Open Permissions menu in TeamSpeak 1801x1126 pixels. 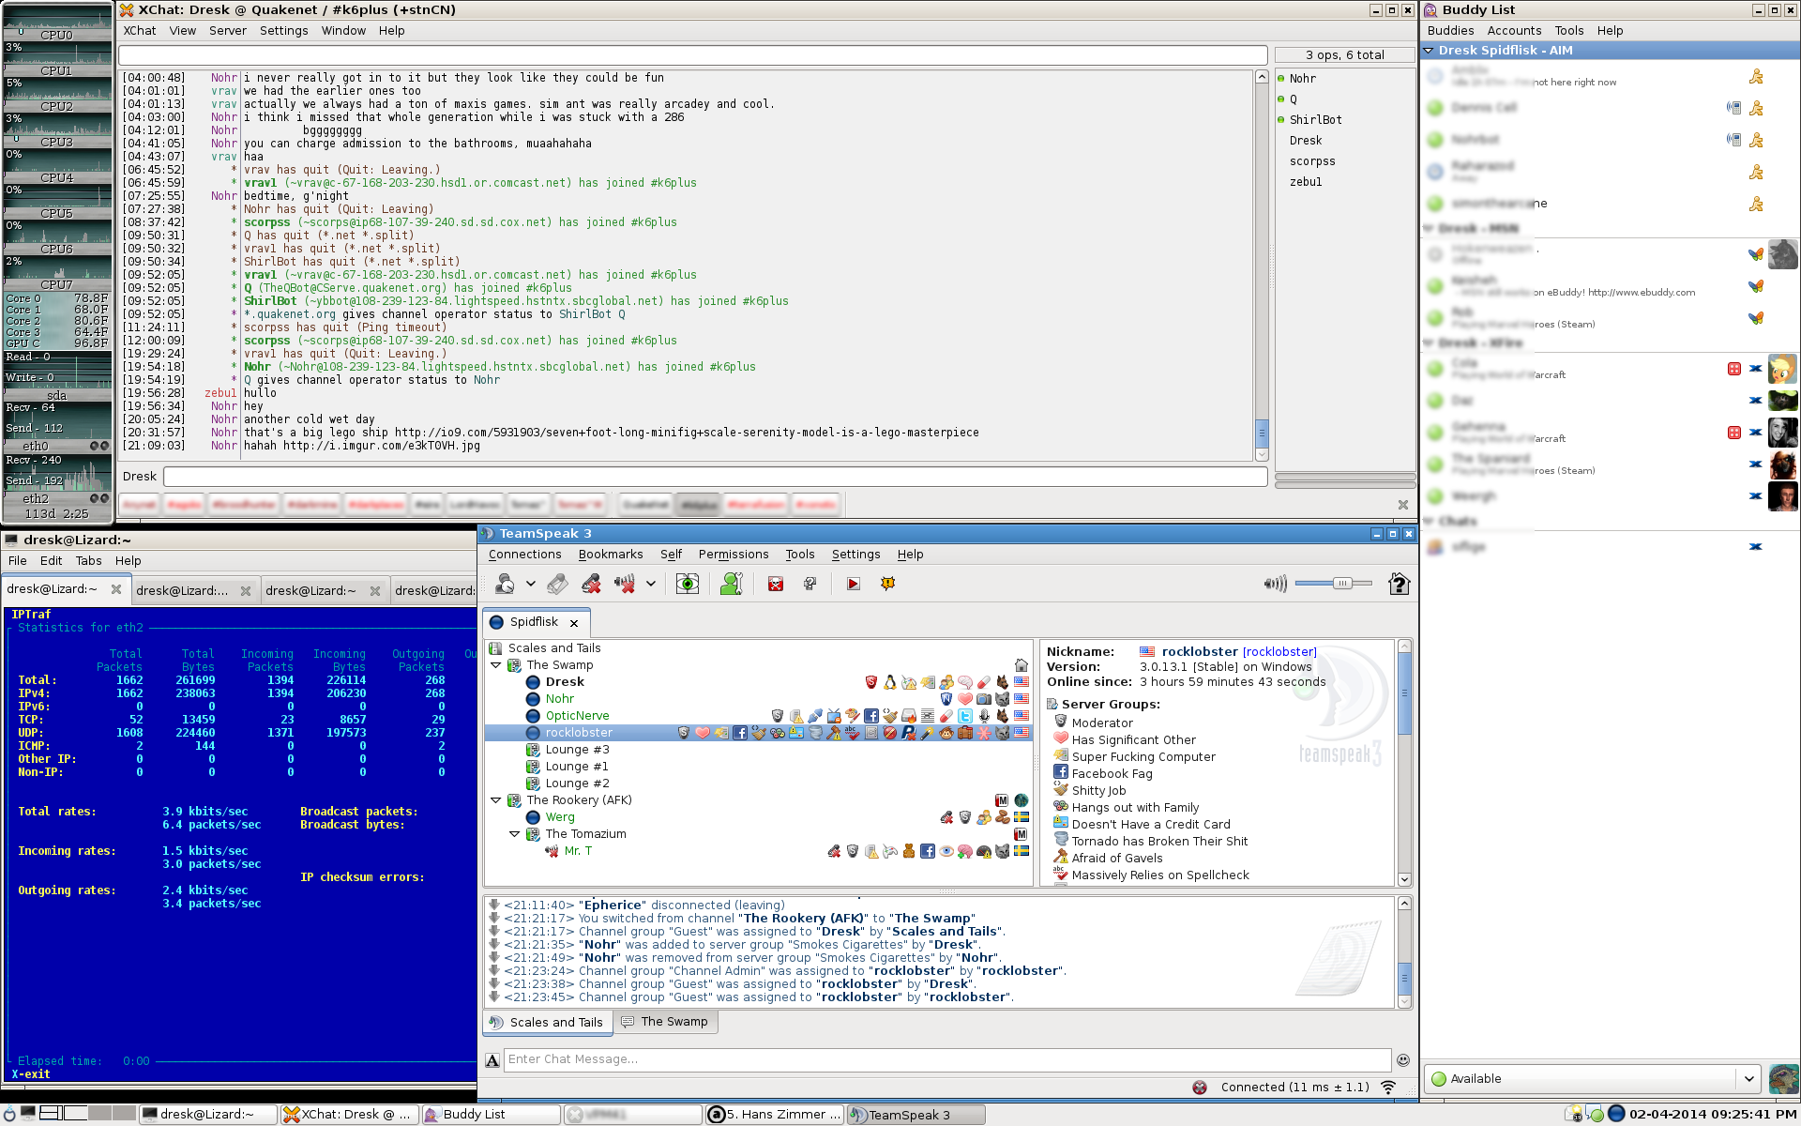click(734, 555)
